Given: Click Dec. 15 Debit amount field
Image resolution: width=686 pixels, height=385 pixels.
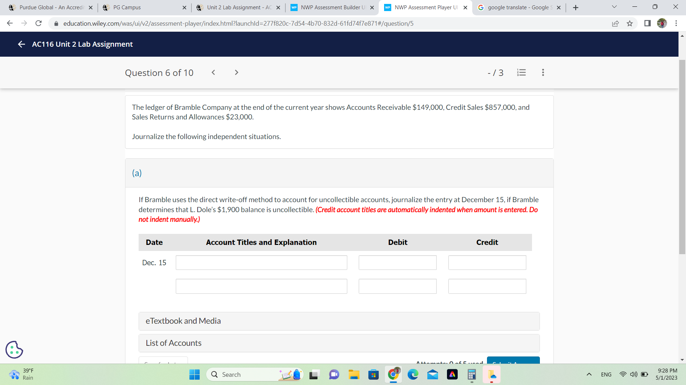Looking at the screenshot, I should pyautogui.click(x=397, y=263).
